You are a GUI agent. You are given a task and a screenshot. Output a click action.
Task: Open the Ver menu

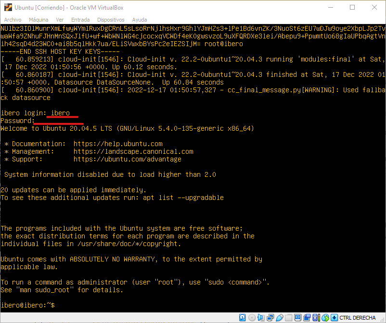pos(60,20)
